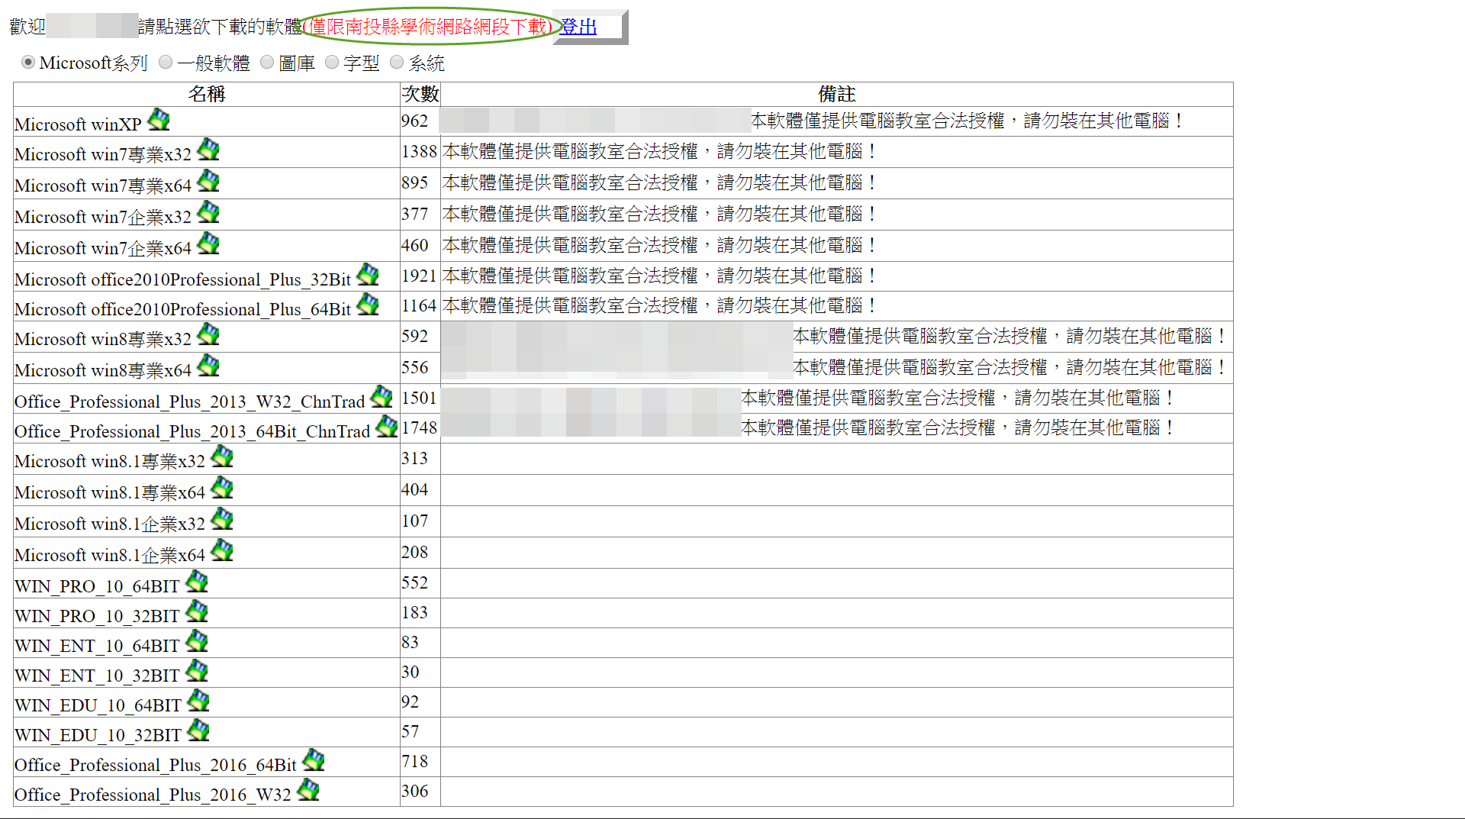Click download icon for Microsoft win8.1專業x64
This screenshot has width=1465, height=819.
pyautogui.click(x=222, y=487)
